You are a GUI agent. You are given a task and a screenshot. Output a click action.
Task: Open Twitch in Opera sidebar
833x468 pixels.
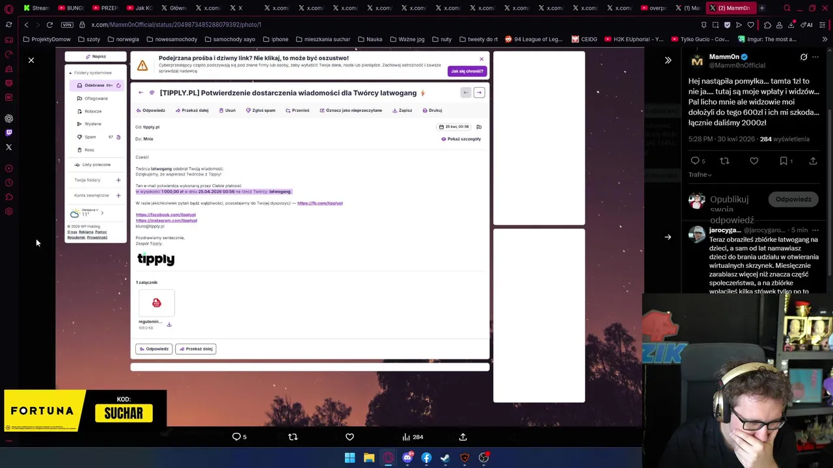click(x=8, y=133)
